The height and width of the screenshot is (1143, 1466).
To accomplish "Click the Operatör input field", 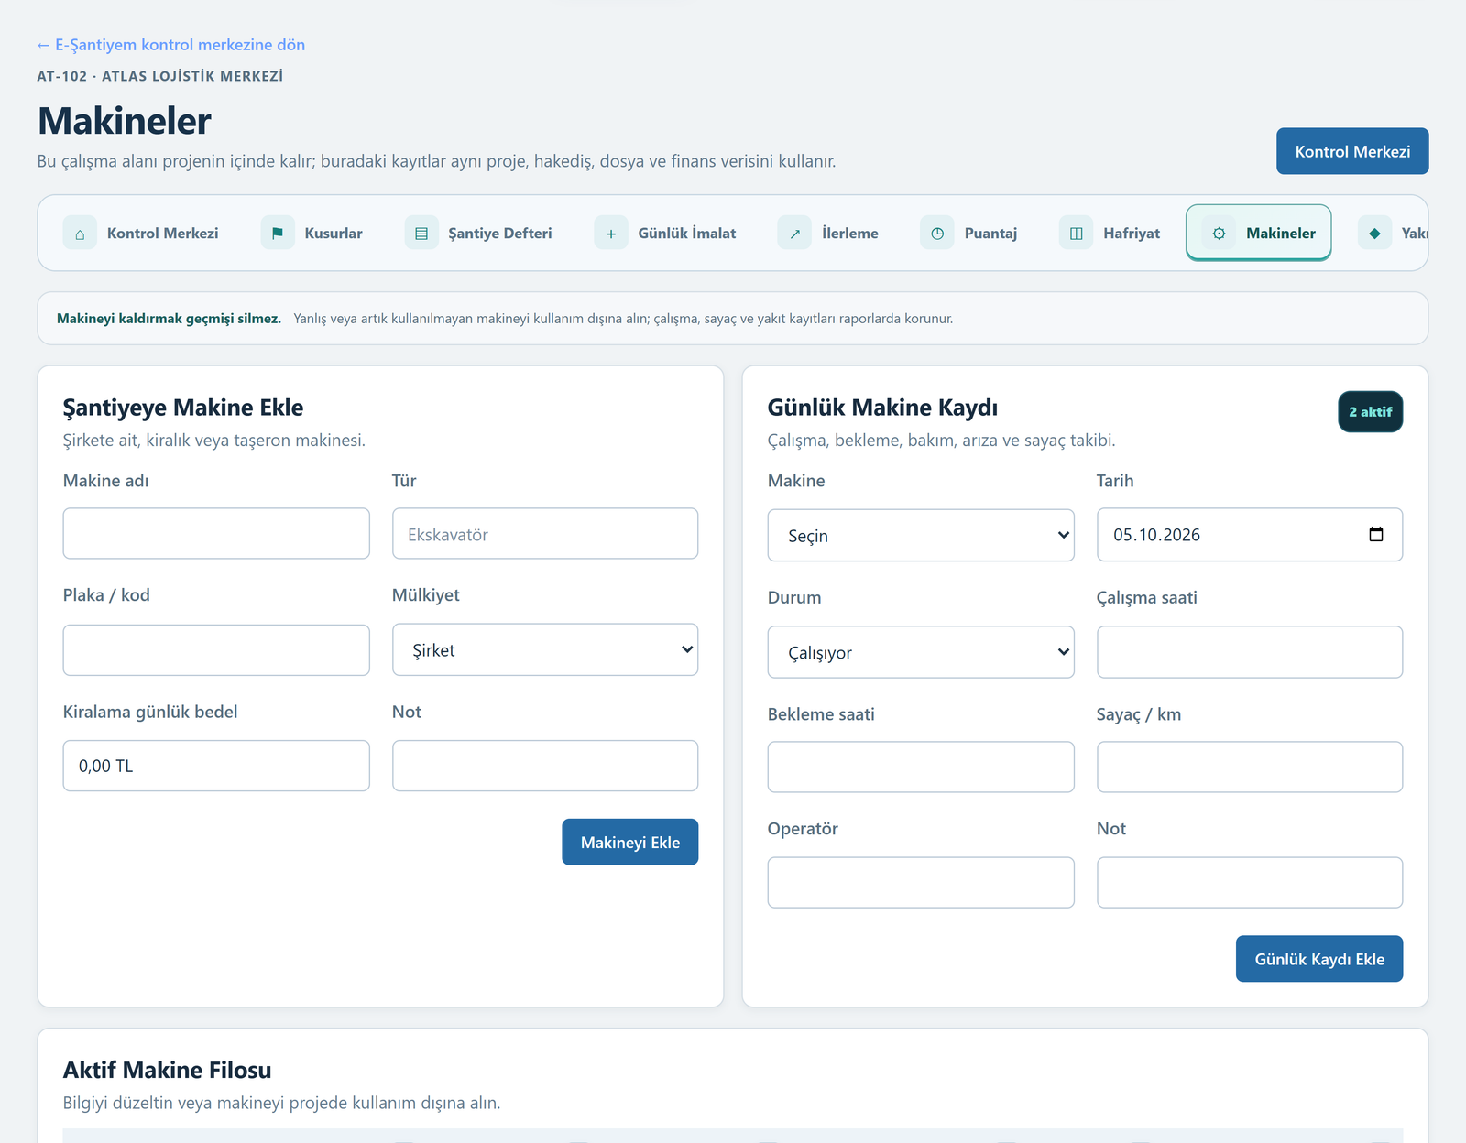I will coord(921,883).
